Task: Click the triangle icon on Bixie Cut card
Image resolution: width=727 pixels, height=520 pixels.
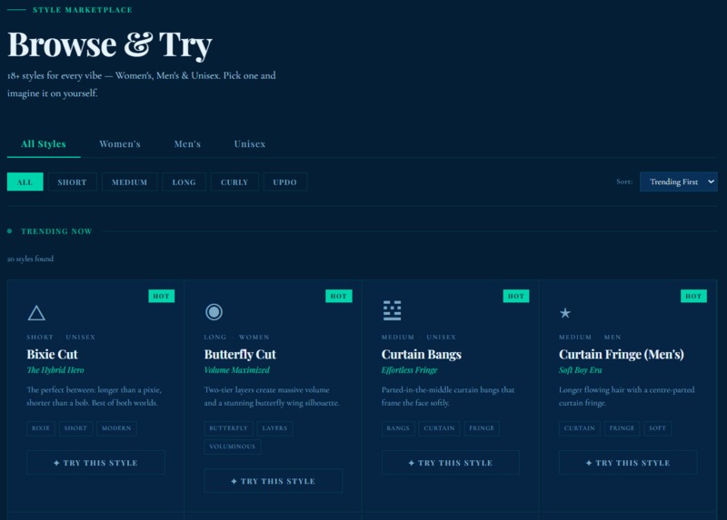Action: point(36,313)
